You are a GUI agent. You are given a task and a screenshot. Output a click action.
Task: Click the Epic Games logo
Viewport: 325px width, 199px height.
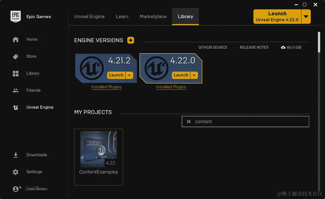click(x=16, y=16)
